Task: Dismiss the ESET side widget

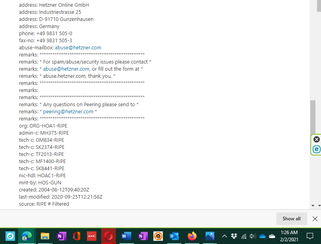Action: coord(316,139)
